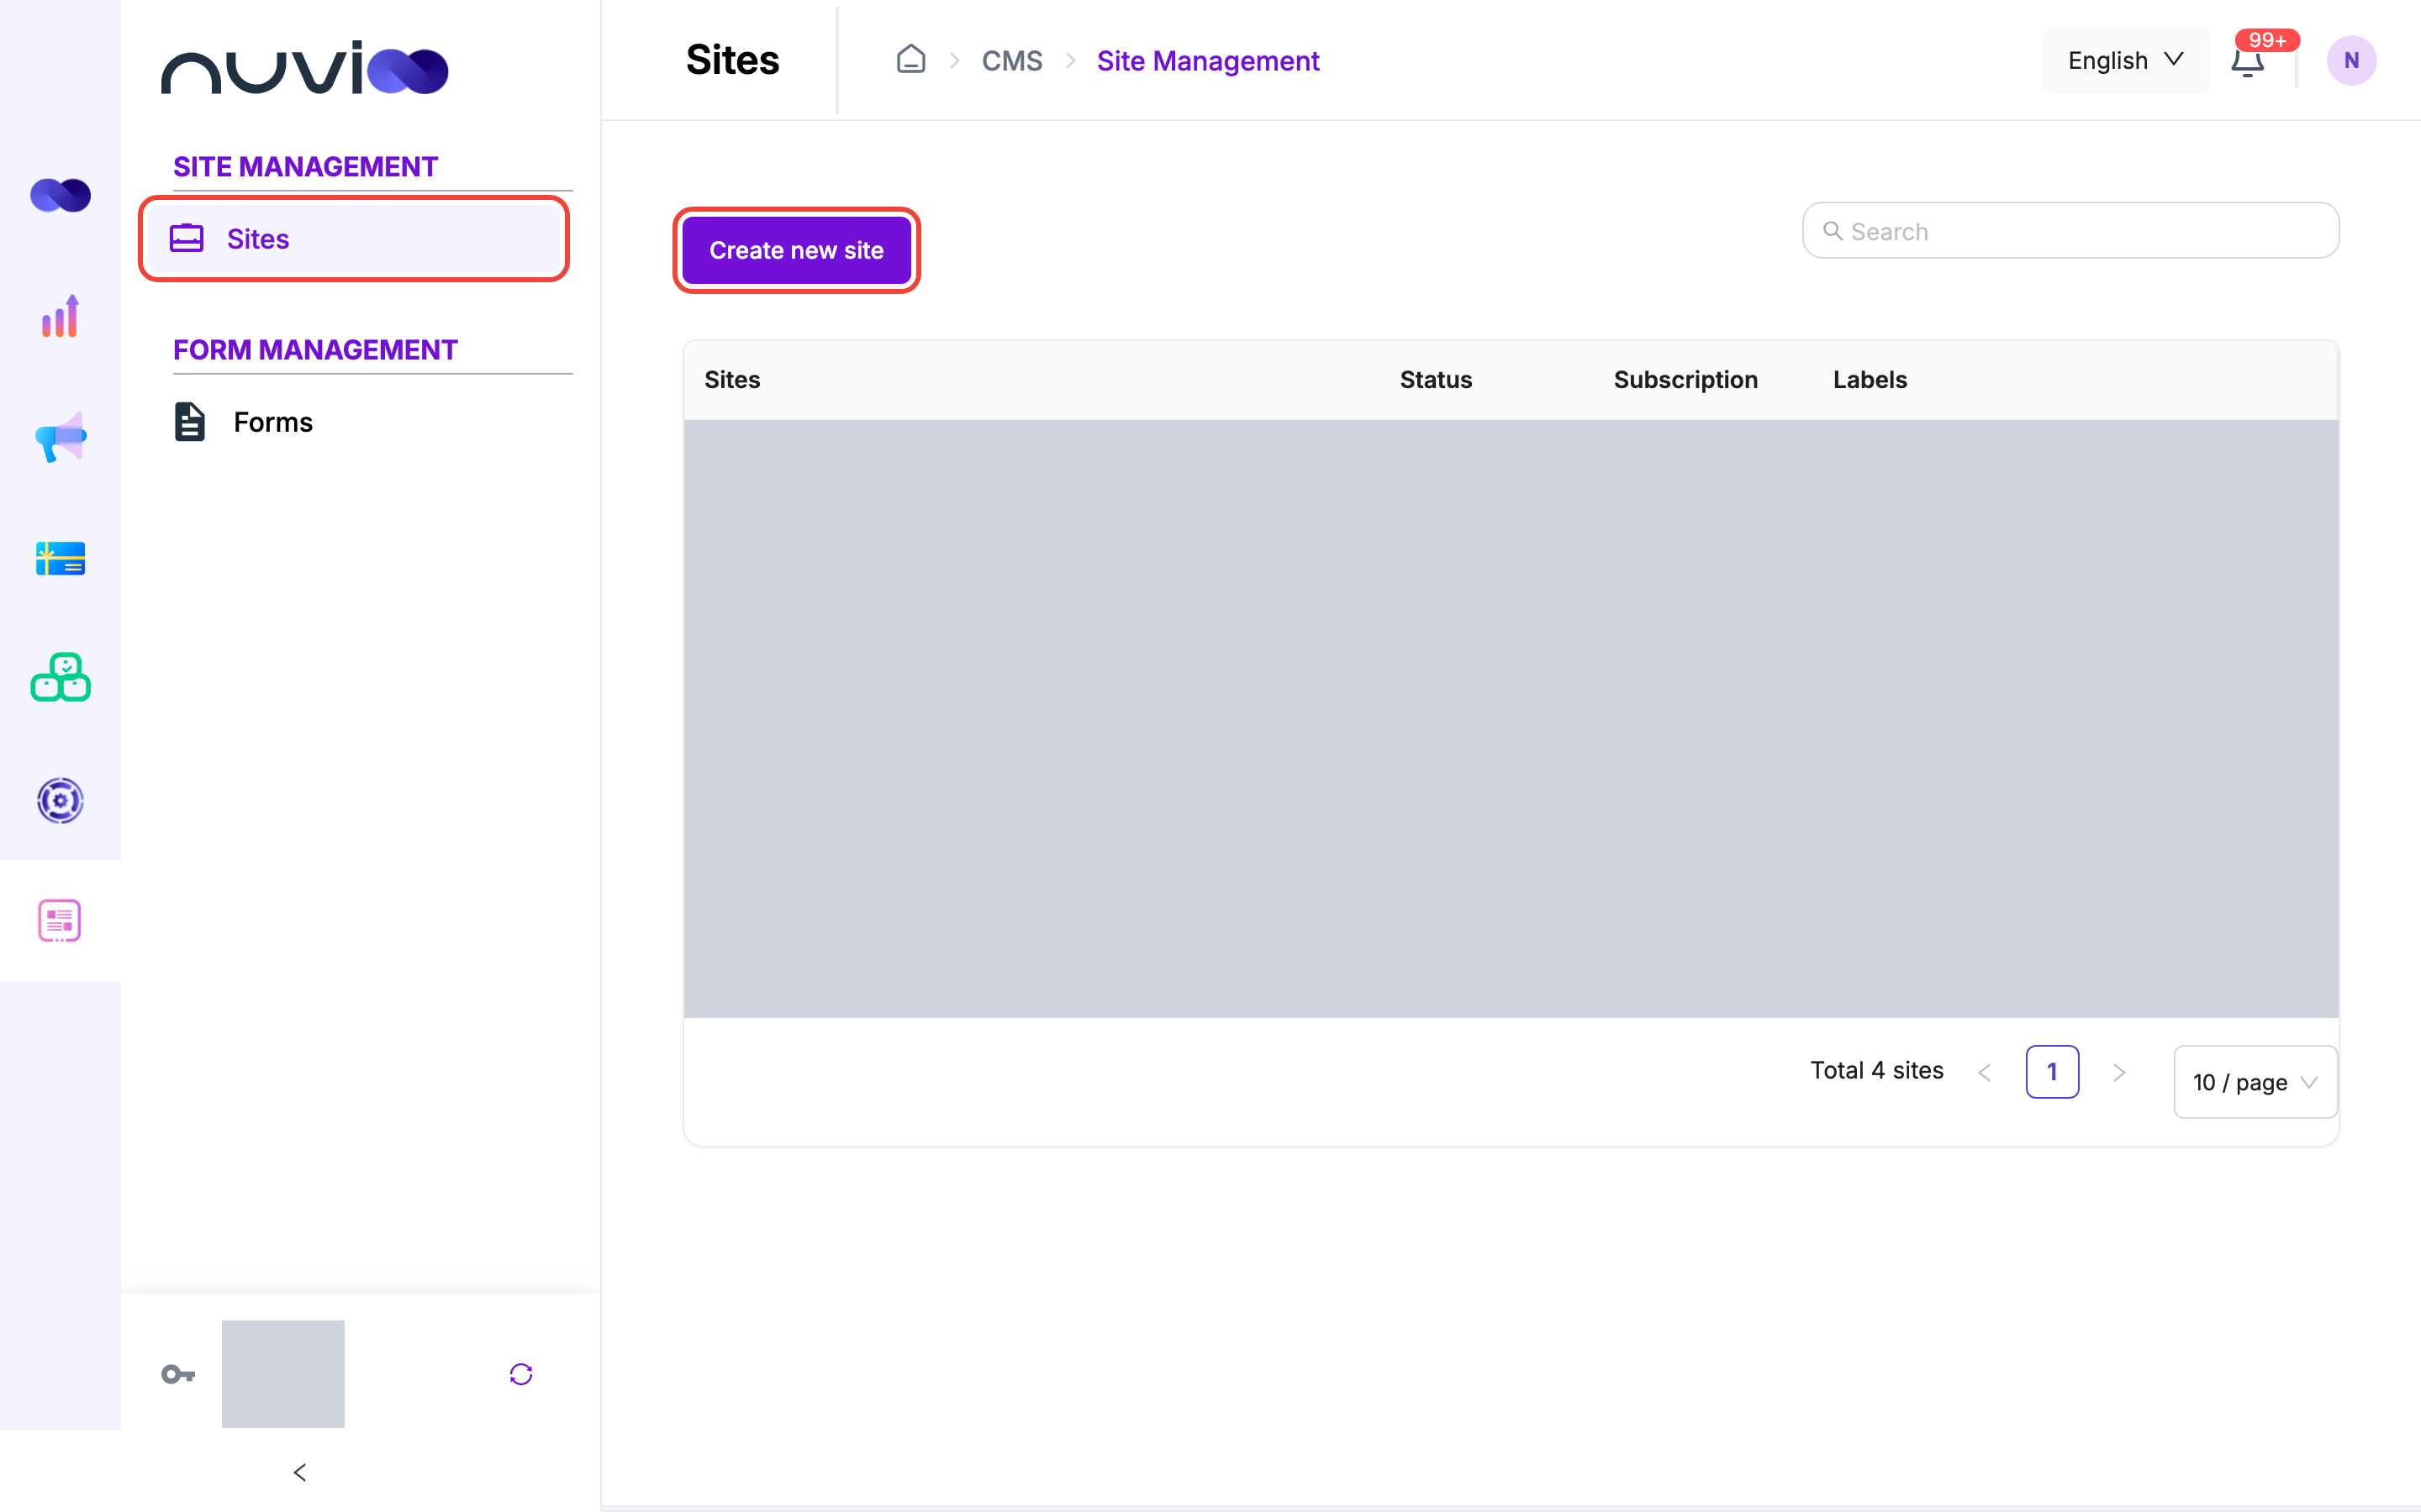Image resolution: width=2421 pixels, height=1512 pixels.
Task: Collapse the sidebar with left chevron
Action: pos(300,1472)
